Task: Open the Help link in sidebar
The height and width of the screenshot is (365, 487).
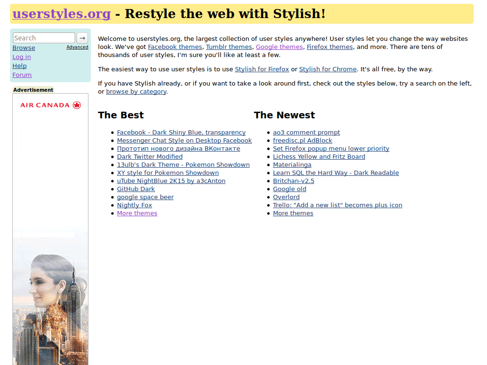Action: pyautogui.click(x=19, y=66)
